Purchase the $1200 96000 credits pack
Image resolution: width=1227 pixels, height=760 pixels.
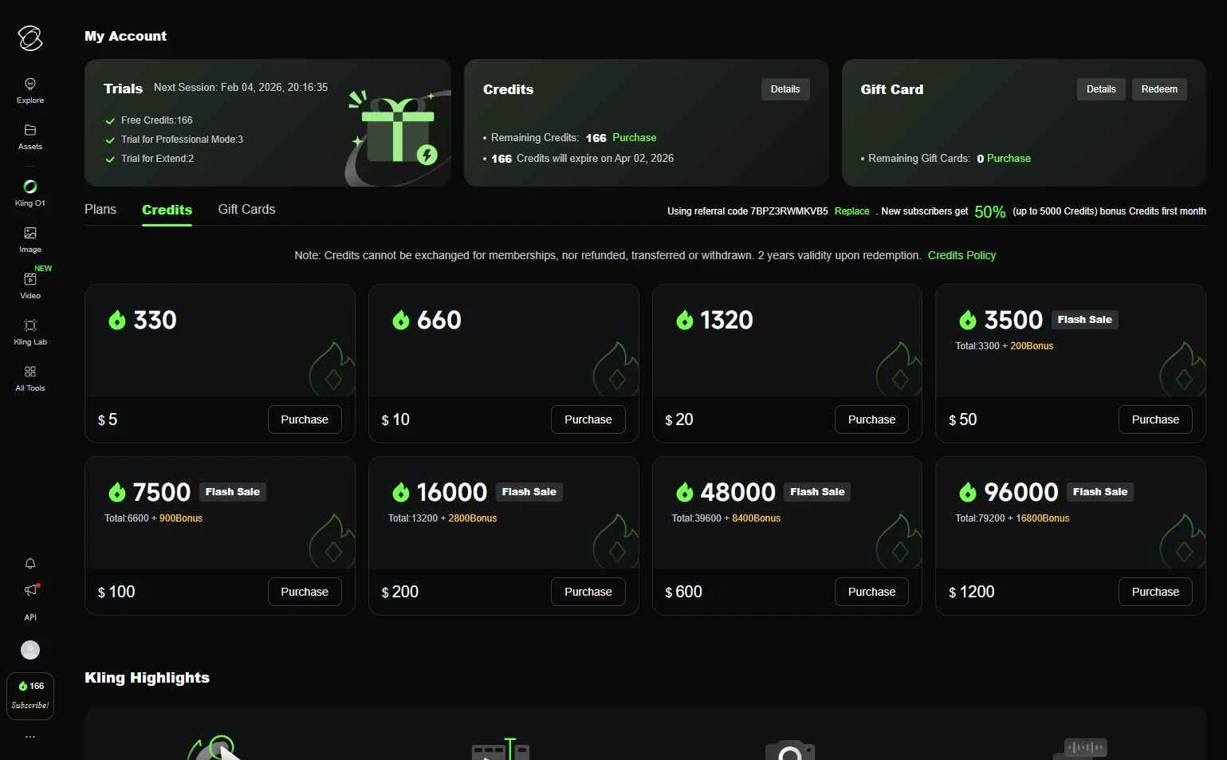[x=1155, y=592]
